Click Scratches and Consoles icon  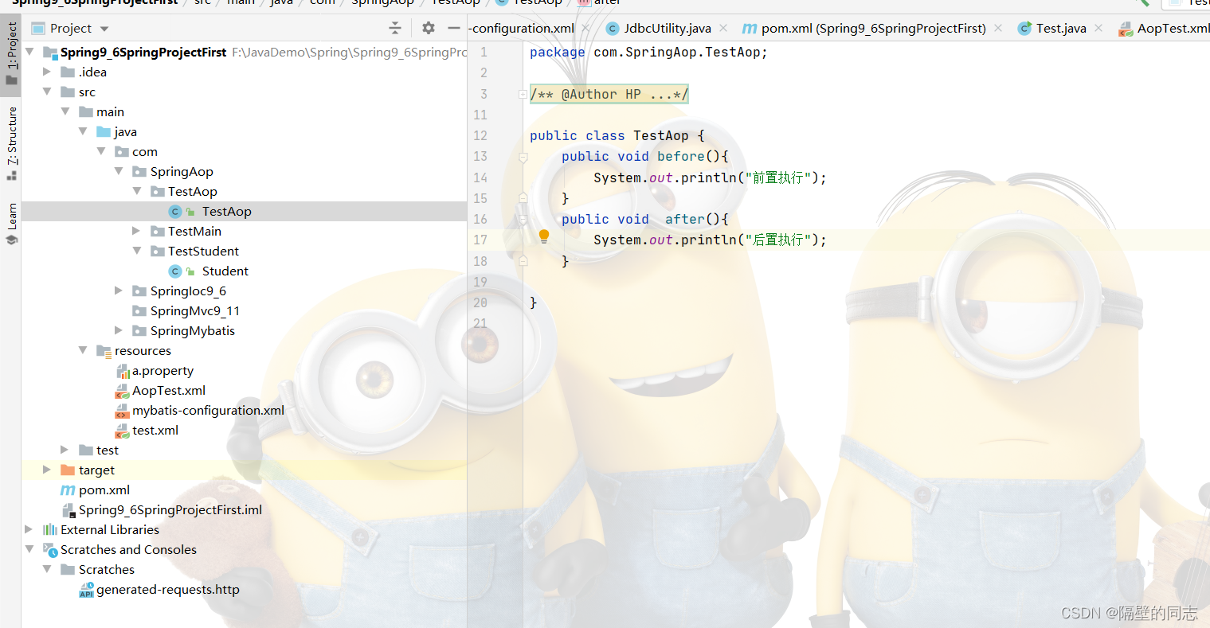click(x=50, y=550)
